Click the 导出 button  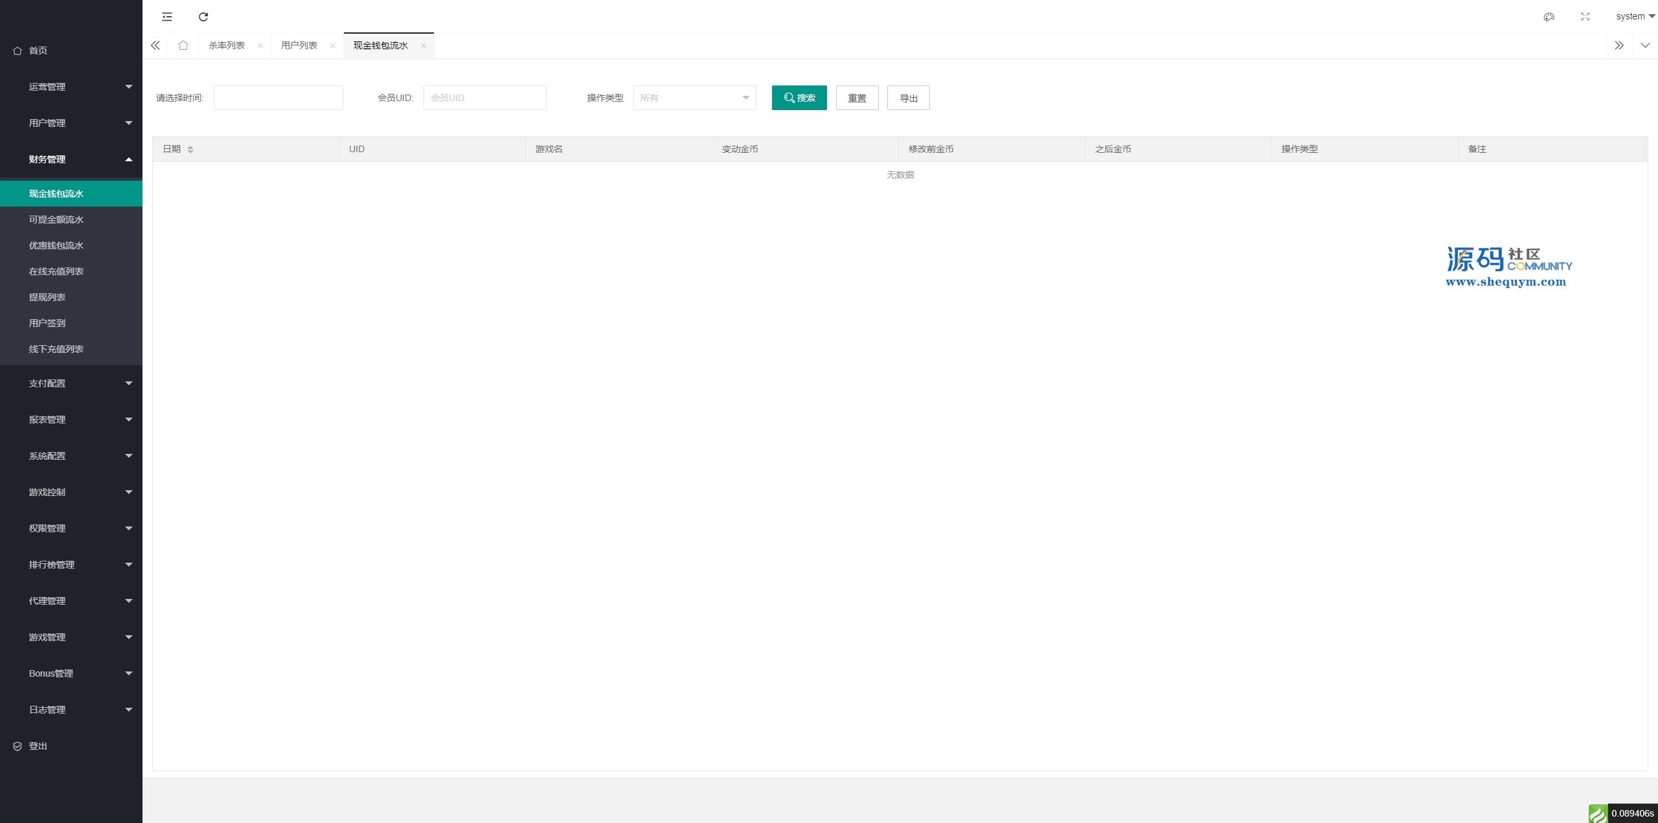(908, 98)
